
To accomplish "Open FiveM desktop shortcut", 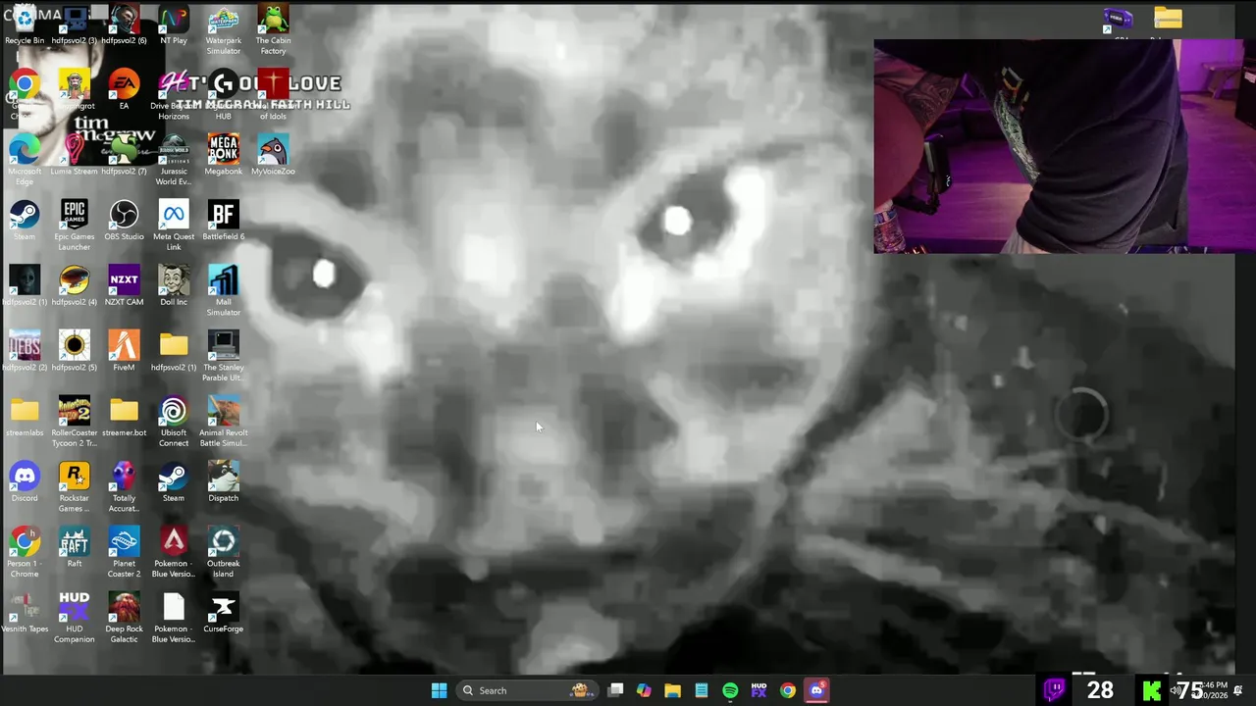I will [x=124, y=351].
